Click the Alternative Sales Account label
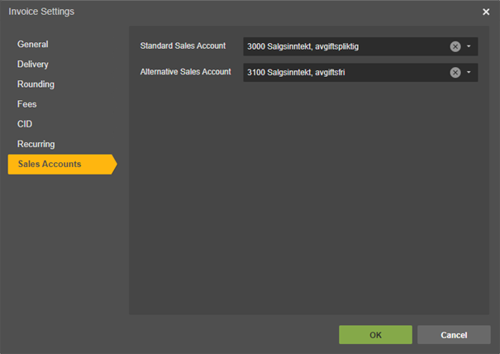The height and width of the screenshot is (354, 500). point(186,72)
